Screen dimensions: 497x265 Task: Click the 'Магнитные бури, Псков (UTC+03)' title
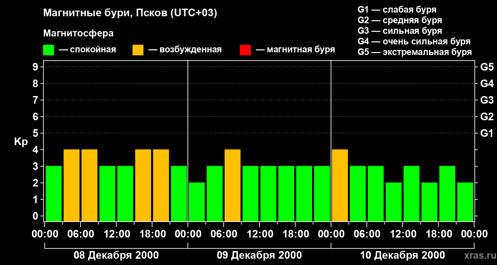(x=130, y=13)
